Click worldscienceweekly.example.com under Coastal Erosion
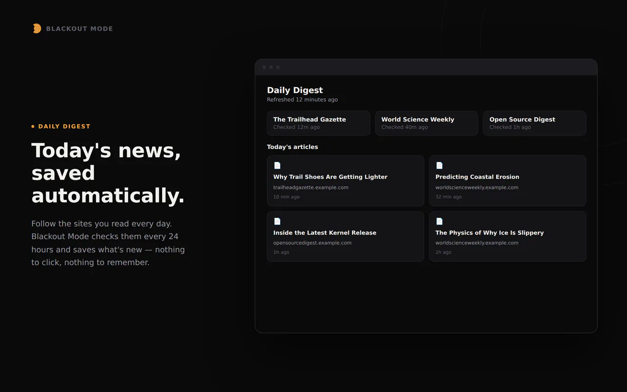This screenshot has height=392, width=627. click(x=477, y=188)
